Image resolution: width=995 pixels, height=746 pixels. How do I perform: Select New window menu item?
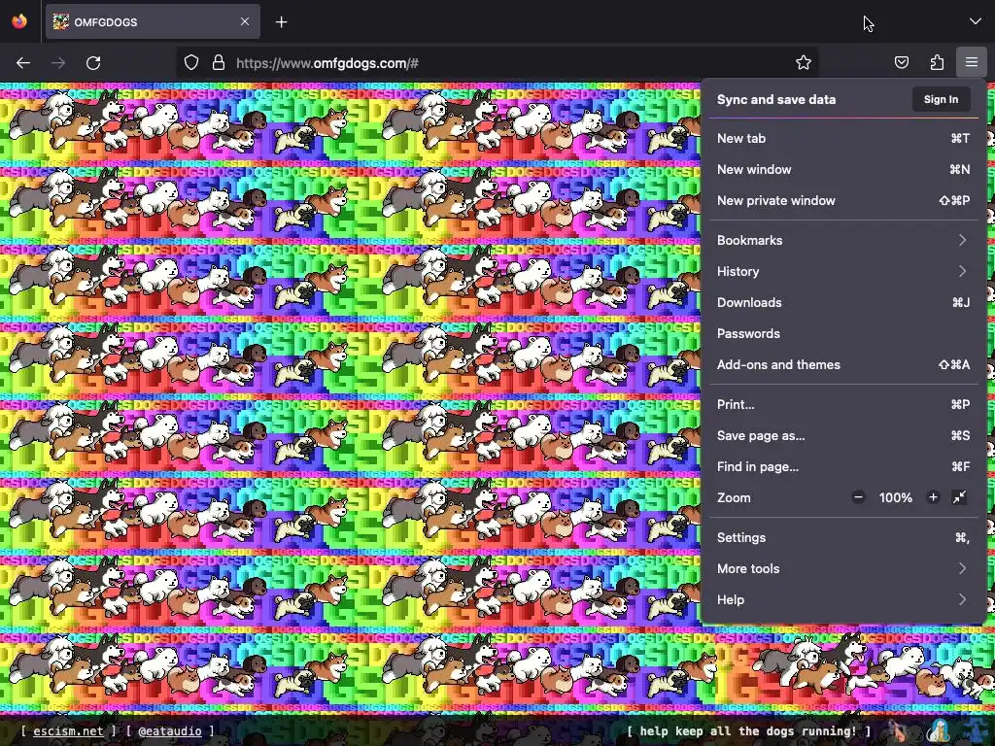pos(843,169)
